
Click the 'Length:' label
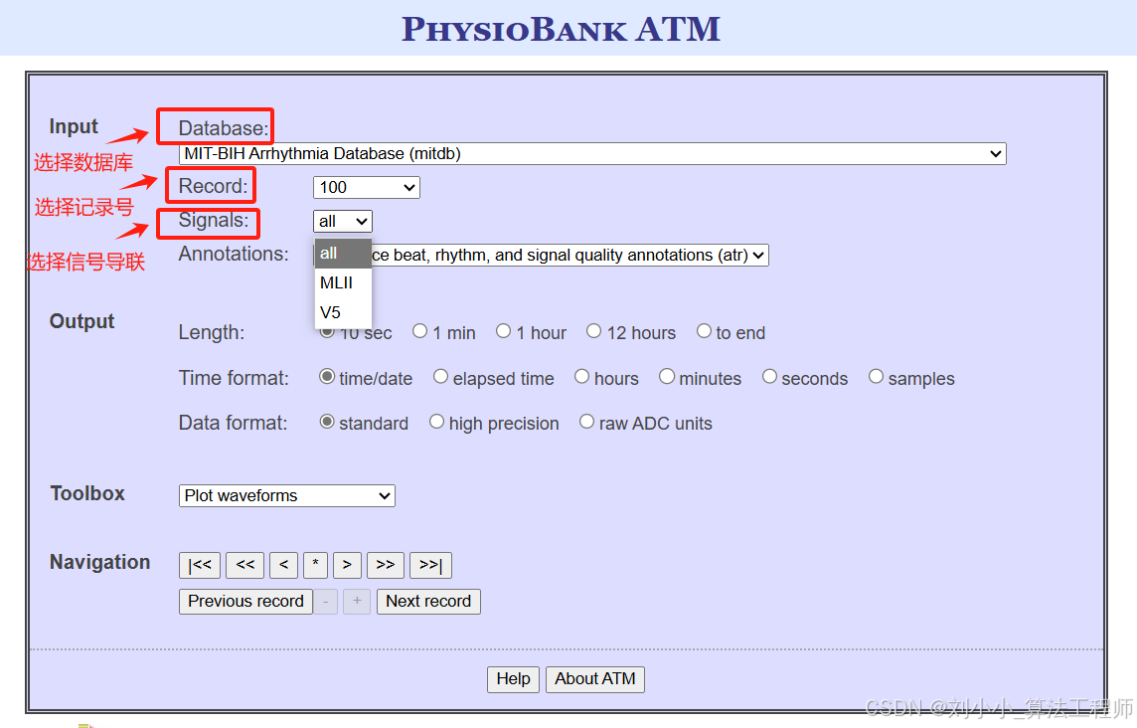coord(212,332)
